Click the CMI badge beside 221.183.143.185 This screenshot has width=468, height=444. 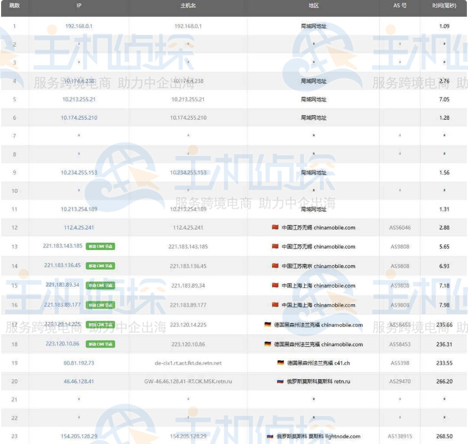[100, 247]
